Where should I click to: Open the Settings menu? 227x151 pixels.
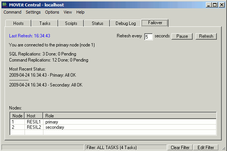coord(33,12)
